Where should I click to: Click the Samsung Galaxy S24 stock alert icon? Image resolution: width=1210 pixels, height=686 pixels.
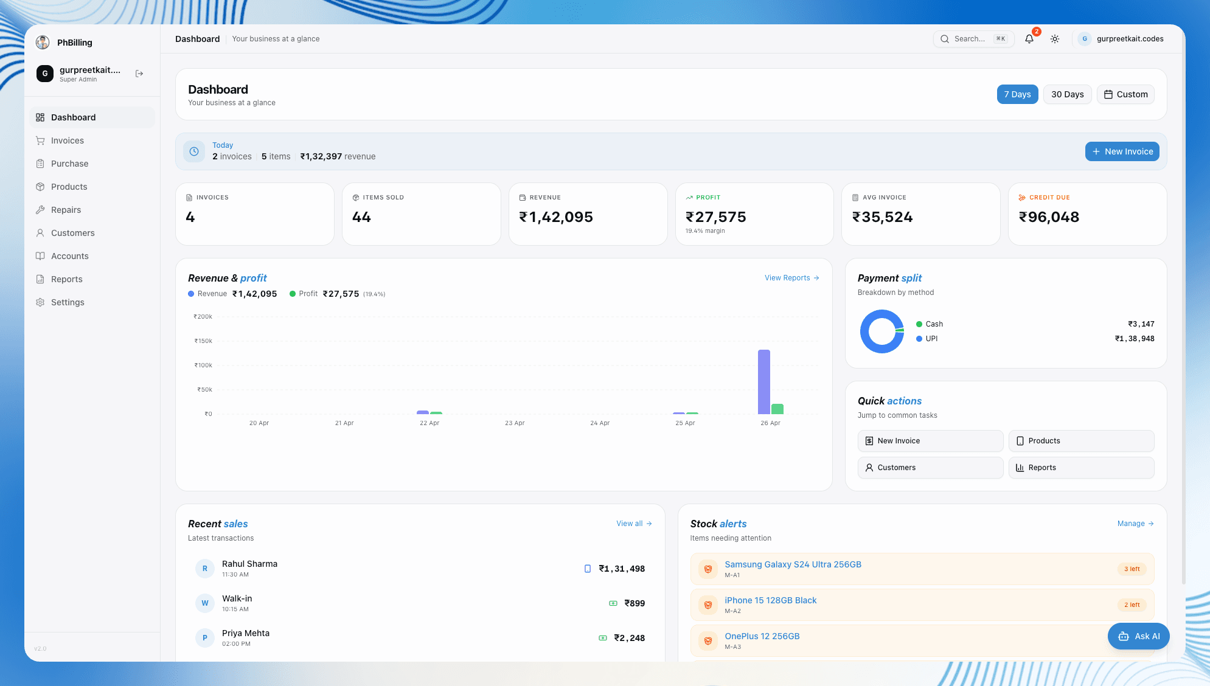click(x=708, y=569)
